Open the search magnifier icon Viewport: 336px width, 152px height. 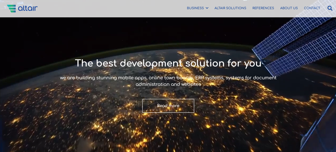330,8
